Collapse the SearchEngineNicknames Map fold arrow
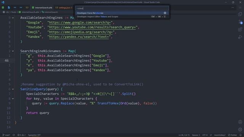The width and height of the screenshot is (244, 137). pos(13,51)
